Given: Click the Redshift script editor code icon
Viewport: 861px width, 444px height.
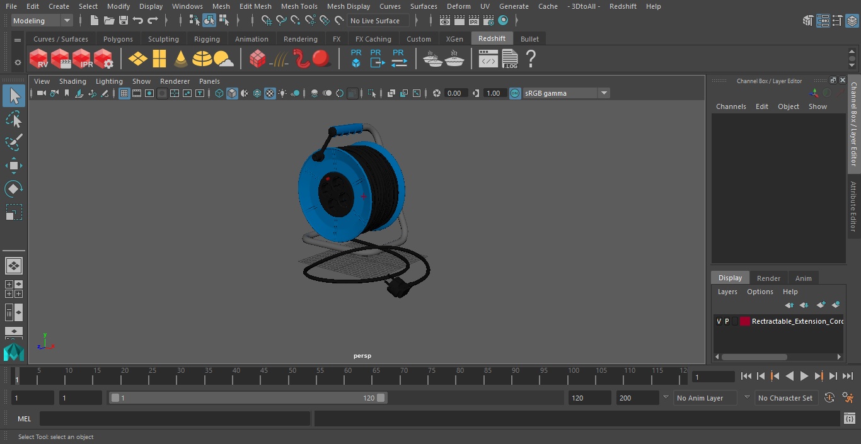Looking at the screenshot, I should pyautogui.click(x=488, y=59).
